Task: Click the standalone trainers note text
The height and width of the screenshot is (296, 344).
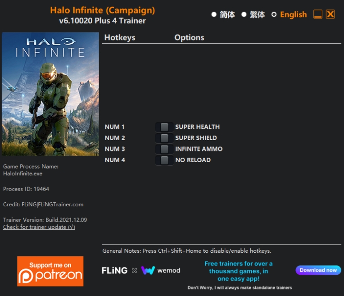Action: click(x=240, y=287)
